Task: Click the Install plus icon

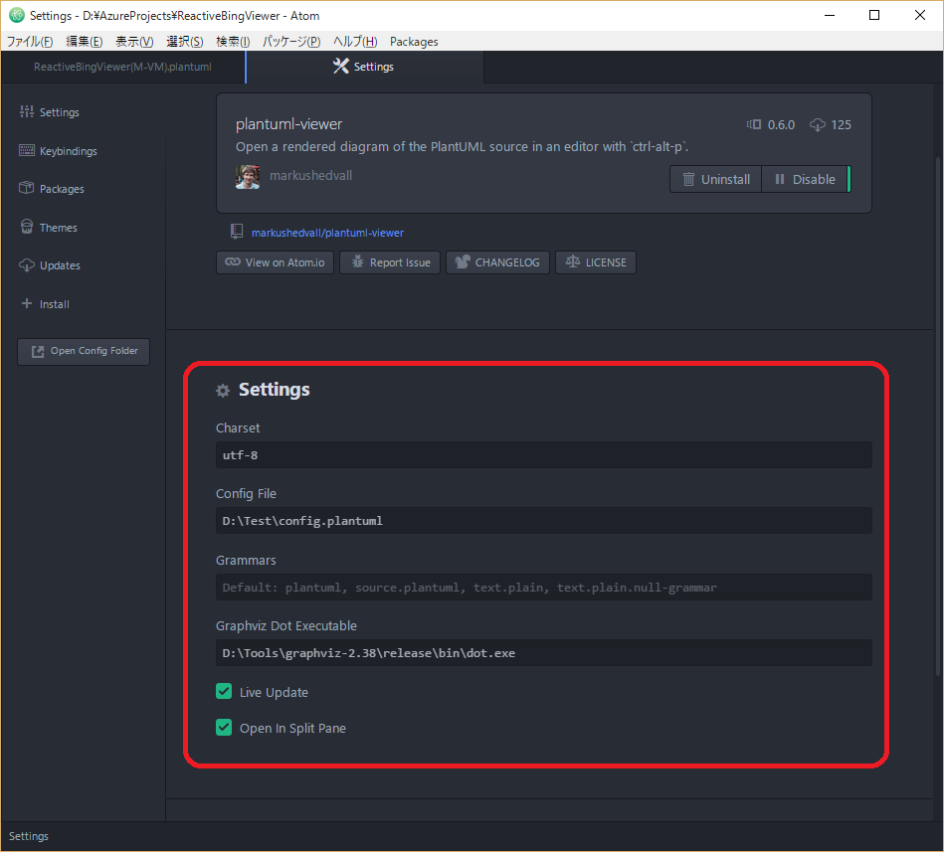Action: tap(27, 303)
